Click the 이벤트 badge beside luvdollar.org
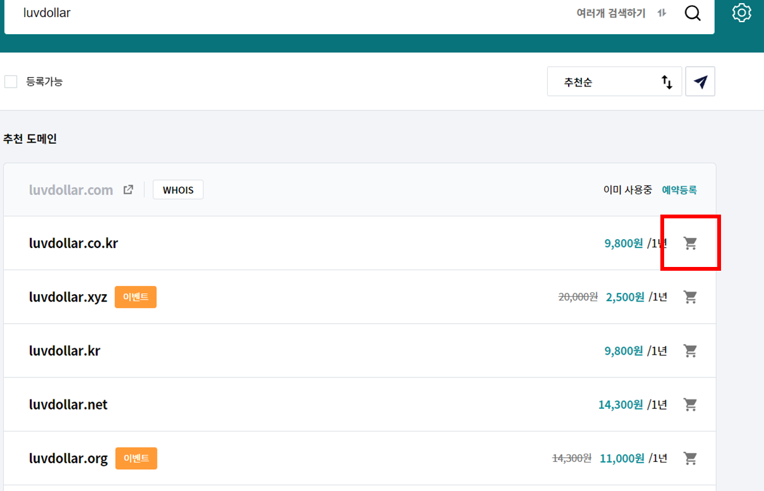This screenshot has height=491, width=764. (136, 458)
